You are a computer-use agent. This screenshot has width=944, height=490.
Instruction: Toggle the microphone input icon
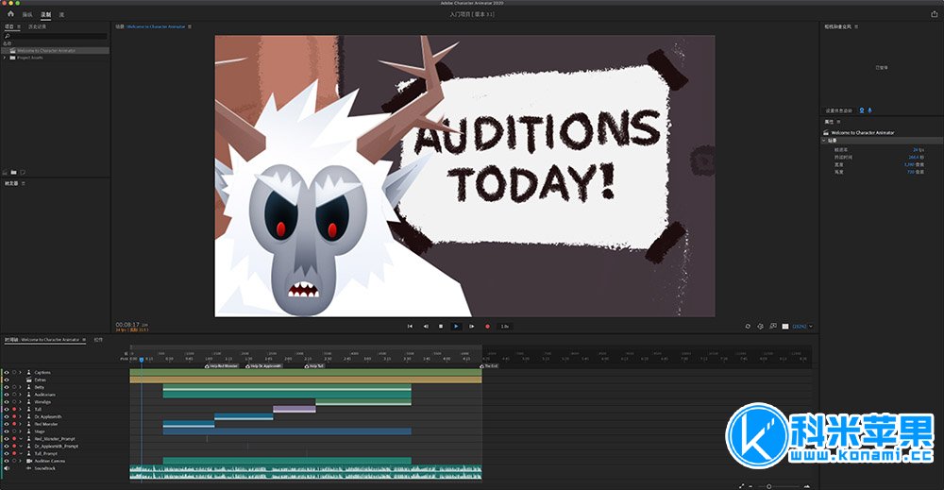(869, 110)
